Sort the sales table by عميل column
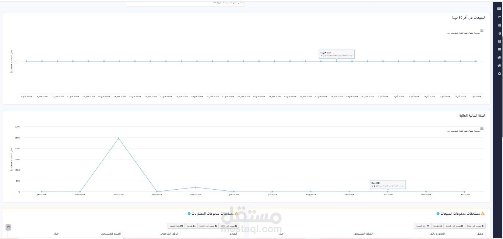 click(480, 233)
